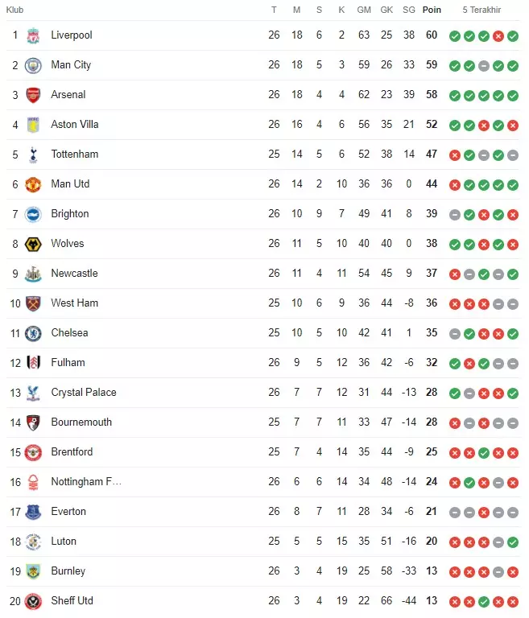Click Brighton's points value 39

point(432,214)
